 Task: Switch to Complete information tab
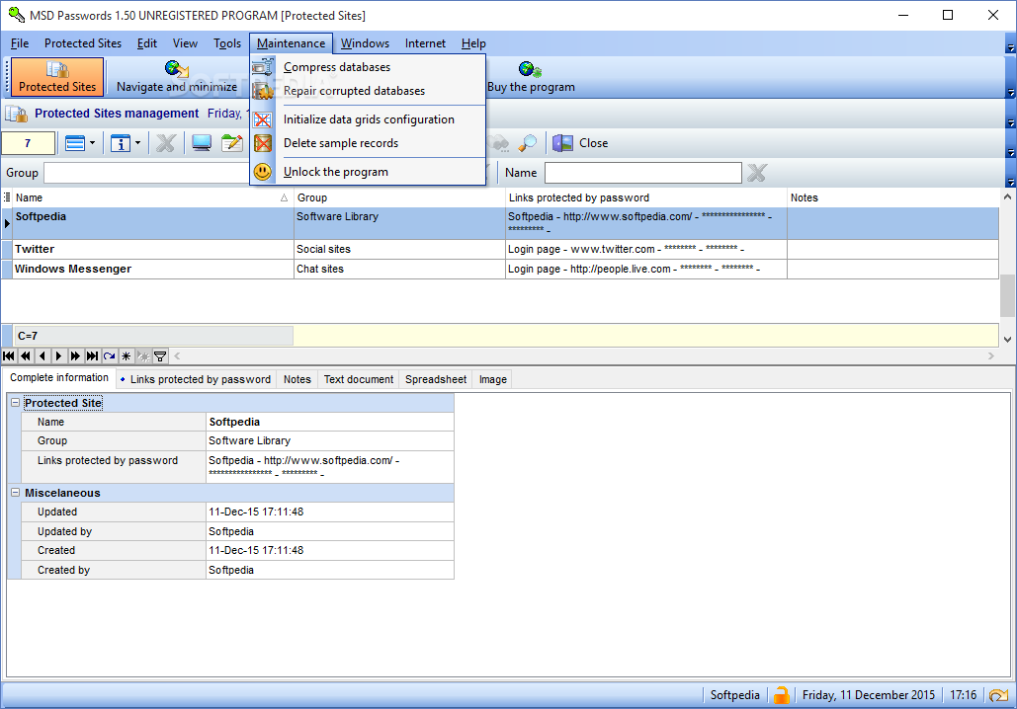click(x=59, y=378)
